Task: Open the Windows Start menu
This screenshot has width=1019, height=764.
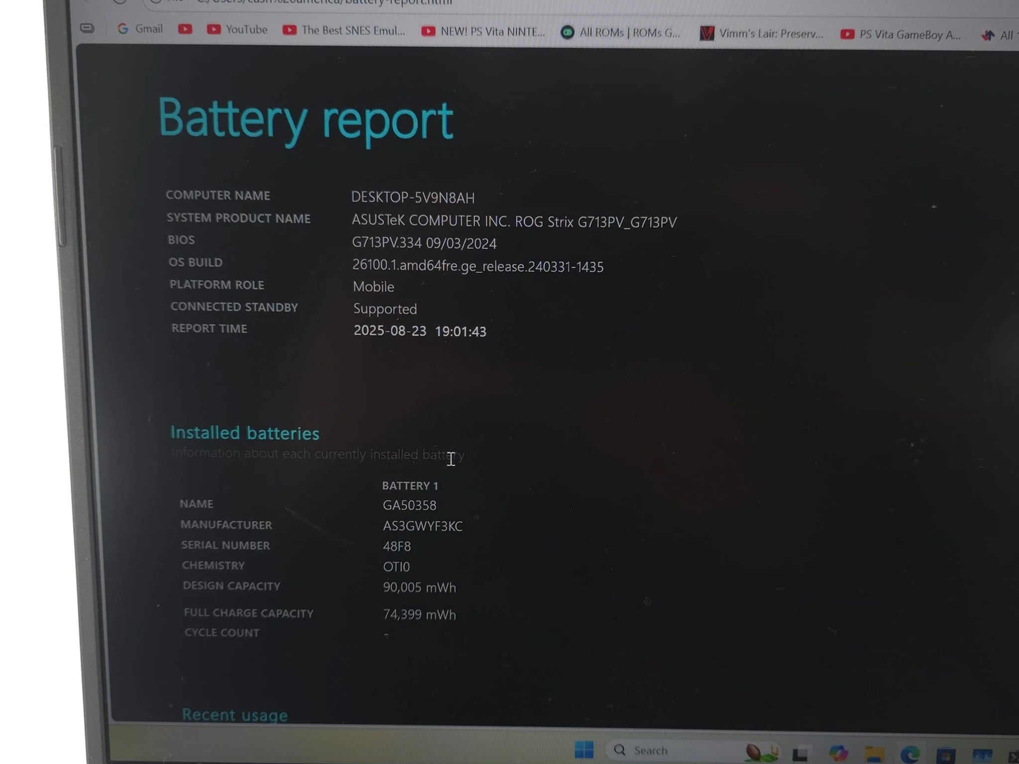Action: pos(584,750)
